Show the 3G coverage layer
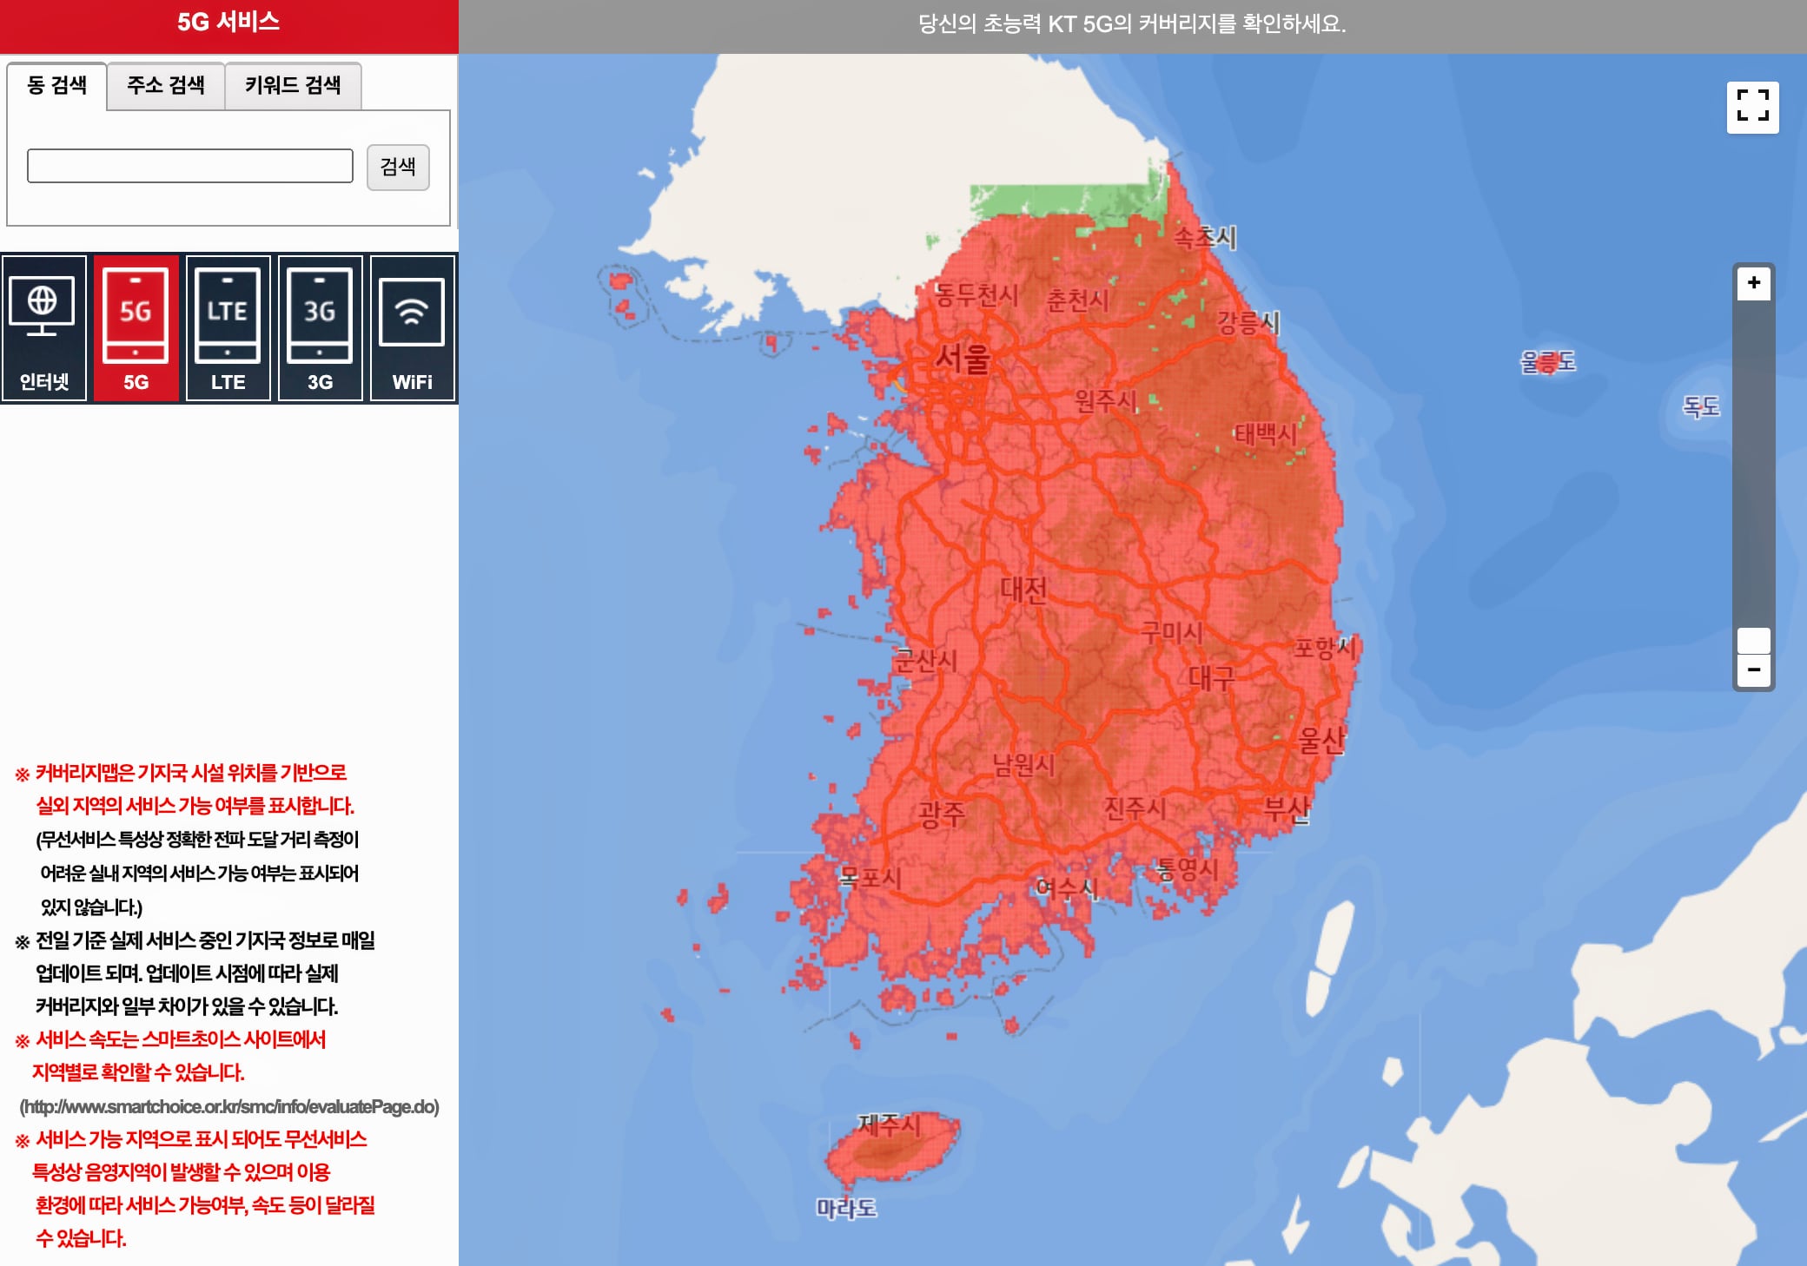 click(320, 328)
